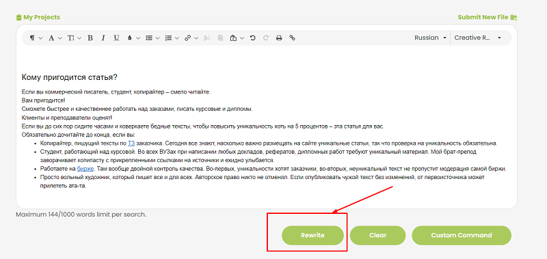
Task: Click the Submit New File folder icon
Action: [x=514, y=17]
